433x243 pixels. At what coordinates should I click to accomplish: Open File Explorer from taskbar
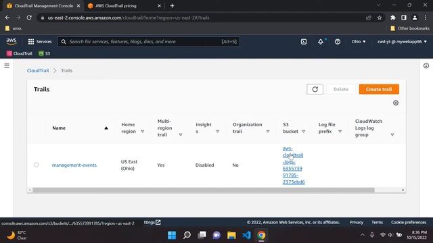coord(231,235)
